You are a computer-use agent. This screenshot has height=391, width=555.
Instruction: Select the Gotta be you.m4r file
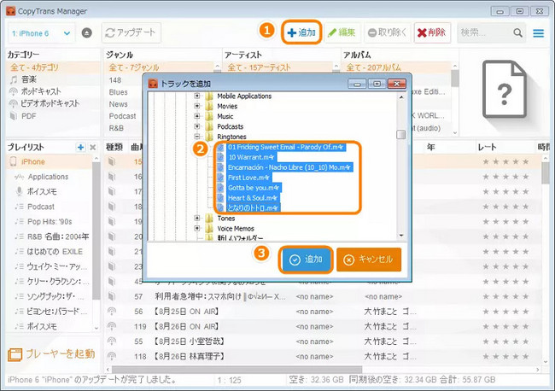[x=254, y=188]
